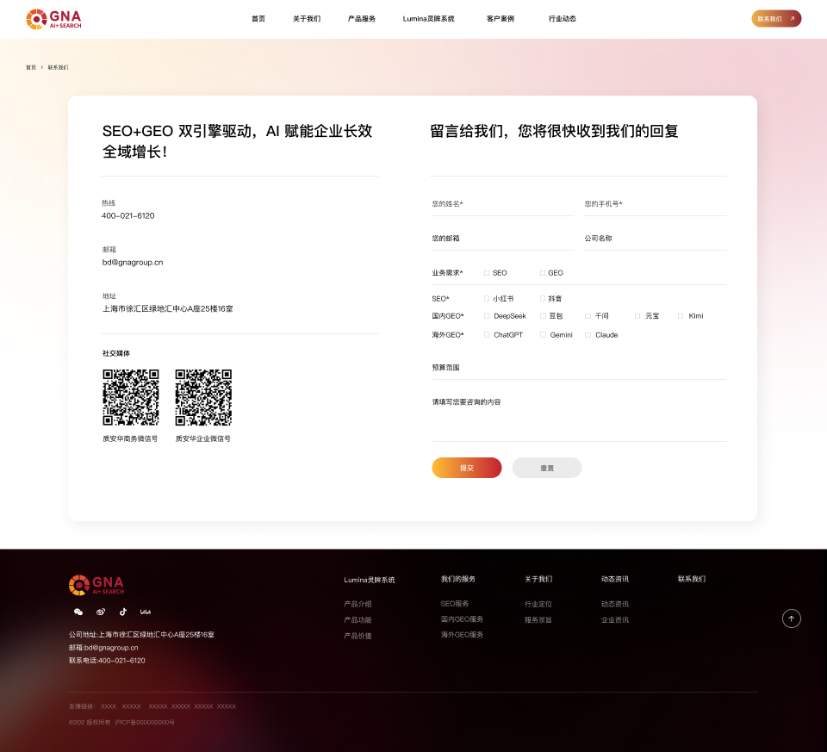The width and height of the screenshot is (827, 752).
Task: Check the Kimi checkbox
Action: click(x=681, y=316)
